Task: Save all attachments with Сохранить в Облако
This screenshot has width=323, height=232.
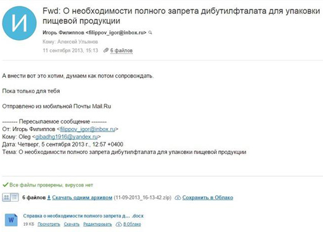Action: (208, 198)
